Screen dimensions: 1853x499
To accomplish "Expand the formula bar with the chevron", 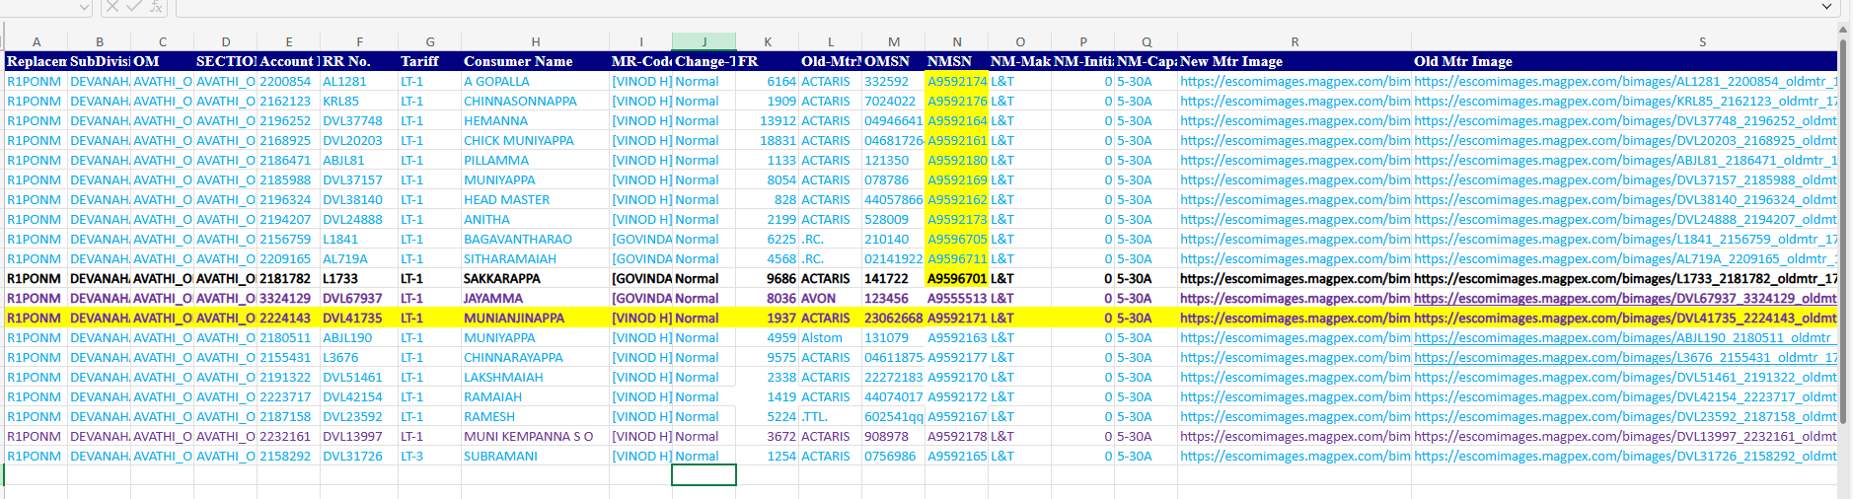I will 1827,7.
